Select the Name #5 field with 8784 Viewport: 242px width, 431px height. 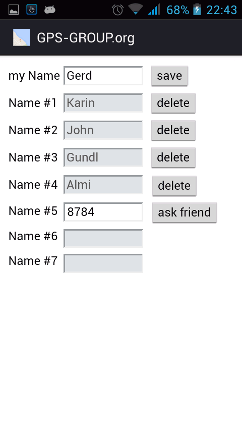pos(103,212)
